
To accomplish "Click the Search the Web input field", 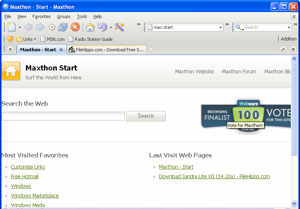I will [63, 116].
